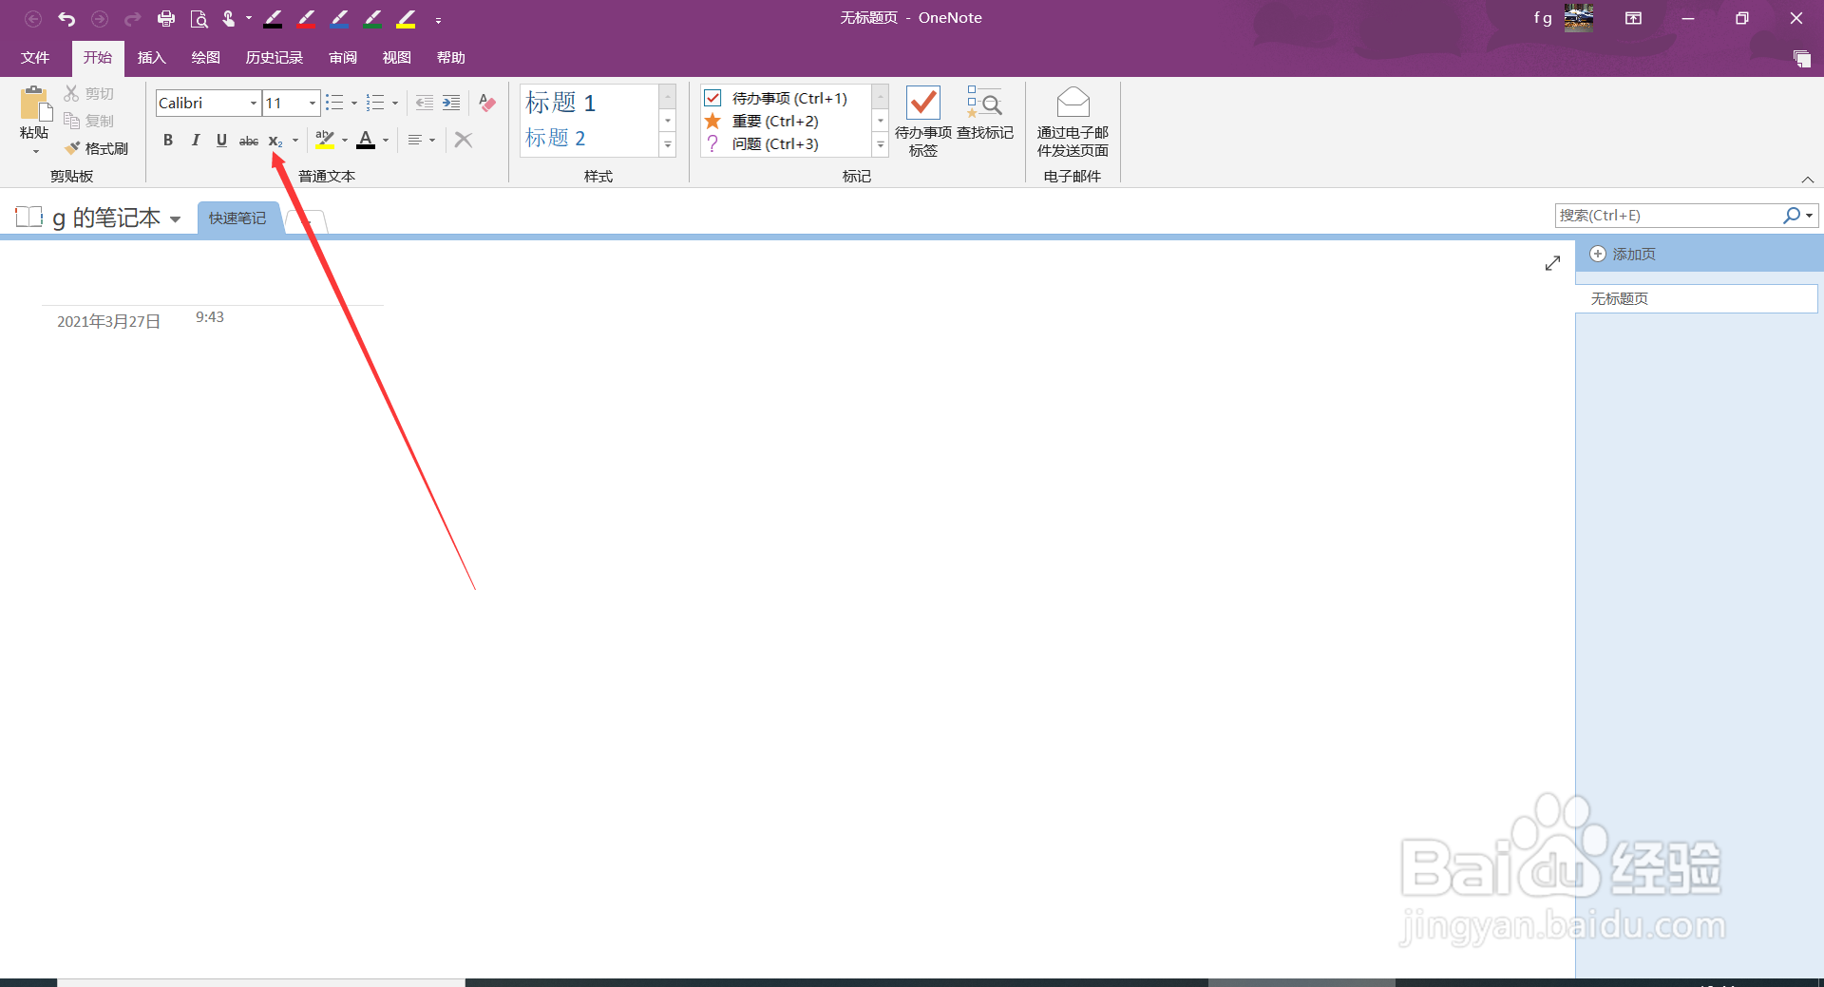
Task: Toggle 待办事项 (Ctrl+1) tag checkbox
Action: 712,98
